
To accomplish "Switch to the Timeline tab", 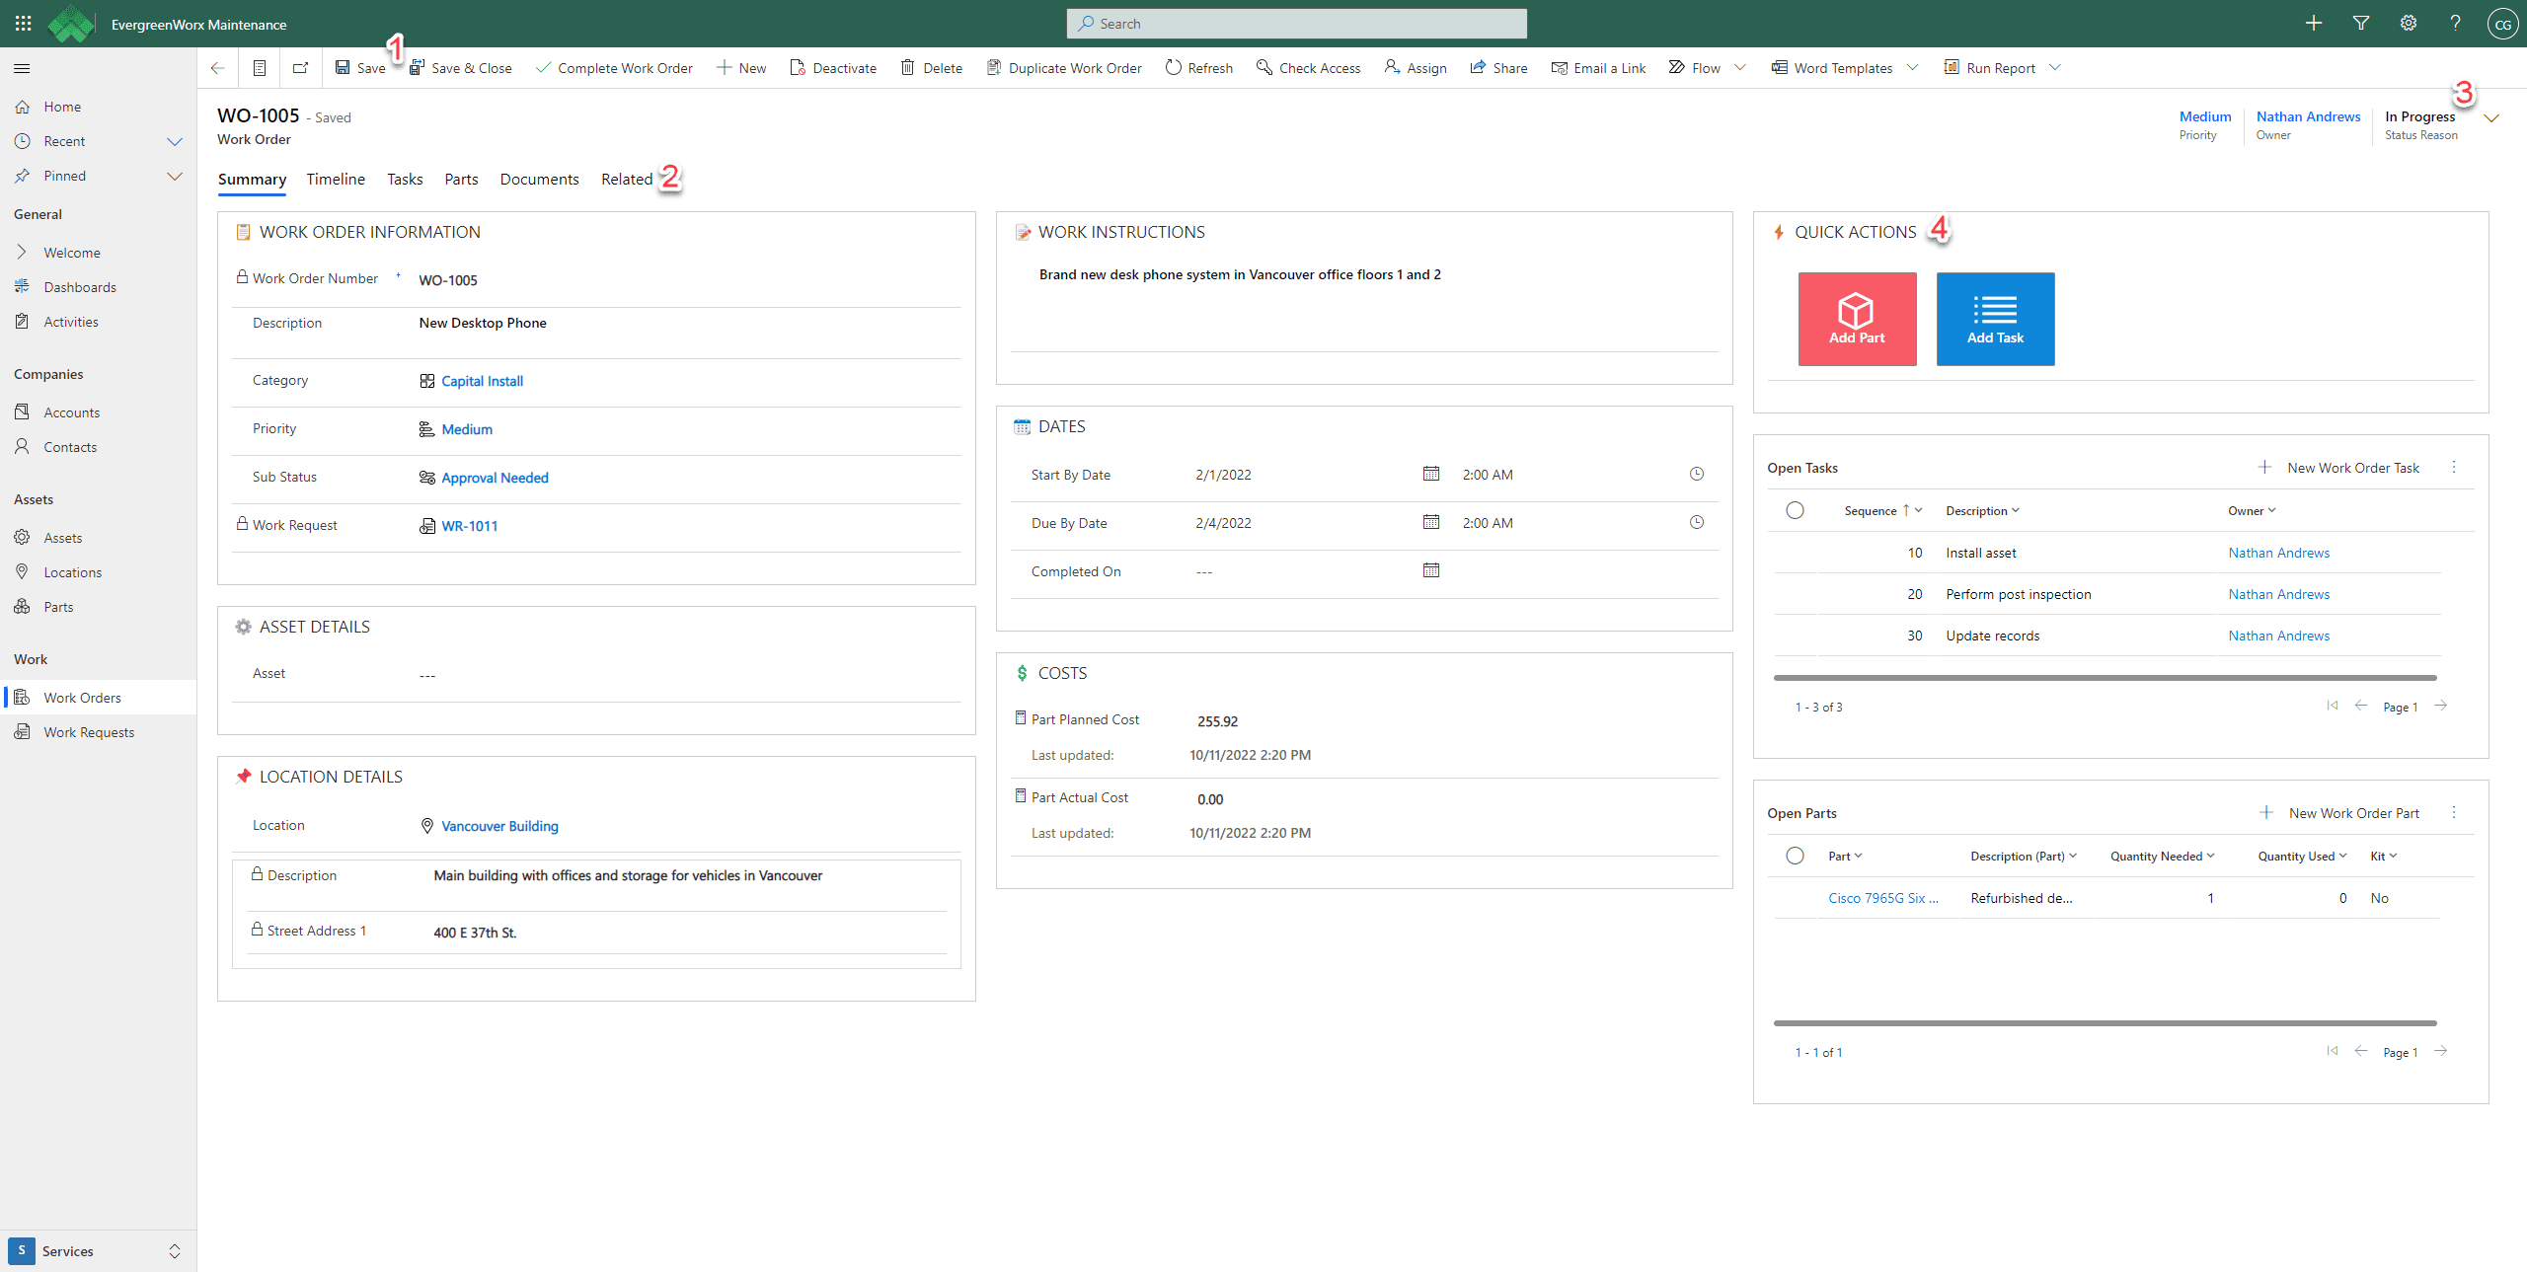I will pos(335,179).
